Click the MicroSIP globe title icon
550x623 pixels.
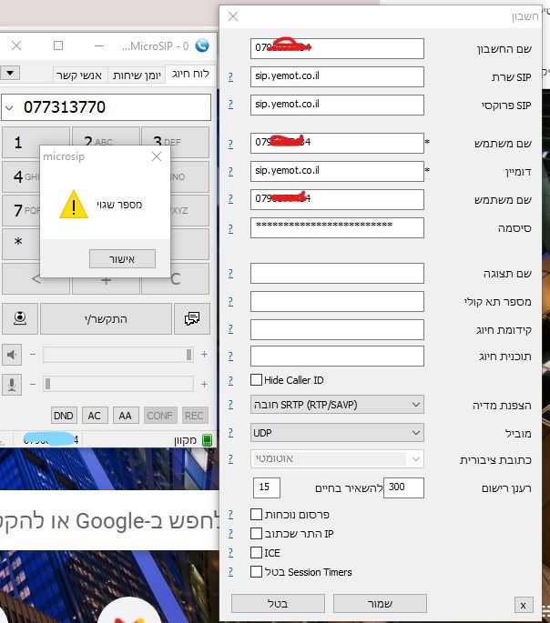point(202,45)
